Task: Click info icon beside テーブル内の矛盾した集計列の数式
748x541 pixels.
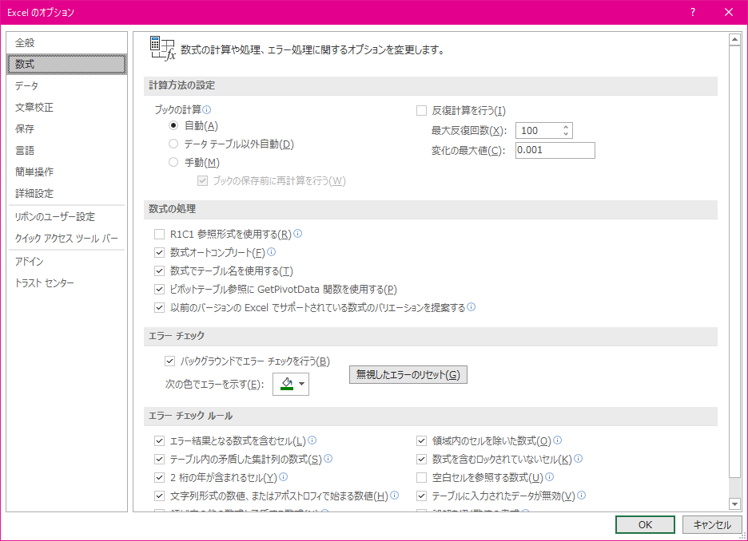Action: coord(328,459)
